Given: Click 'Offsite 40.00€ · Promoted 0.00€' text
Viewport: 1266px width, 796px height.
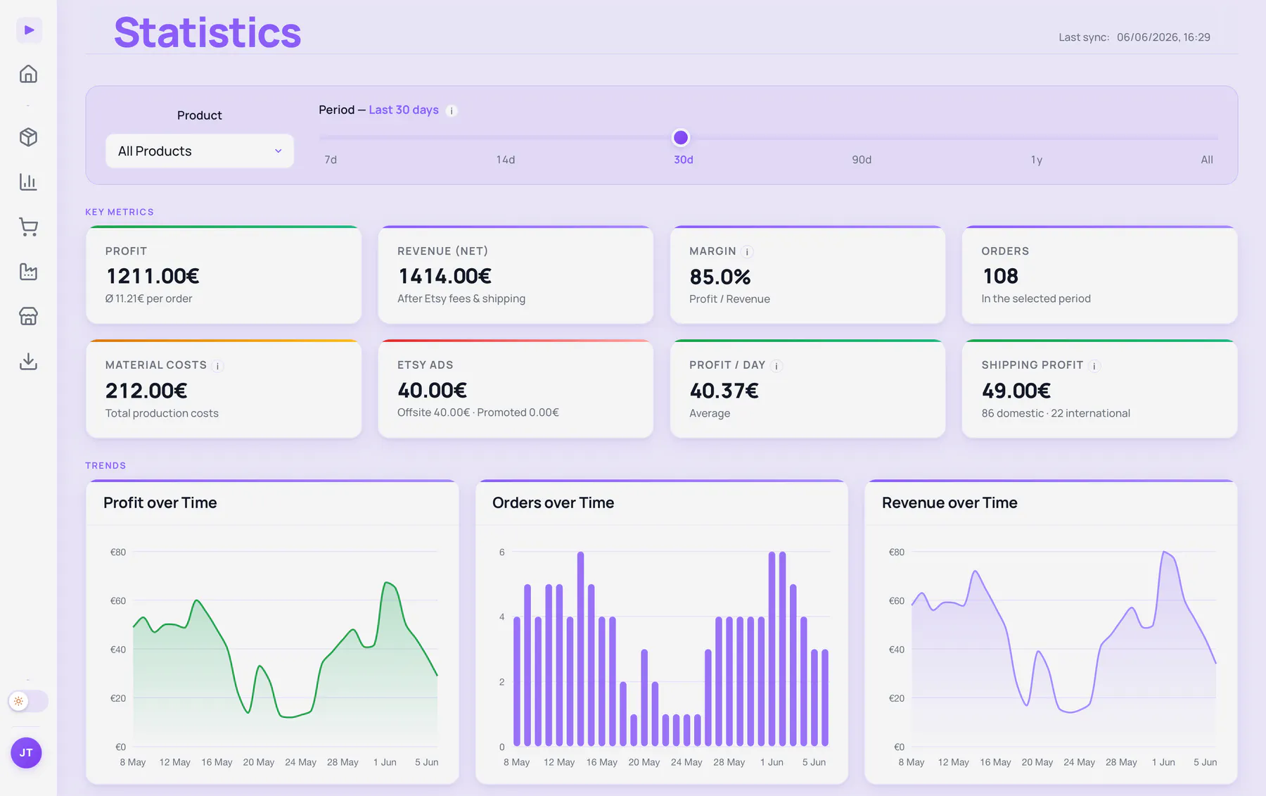Looking at the screenshot, I should [478, 412].
